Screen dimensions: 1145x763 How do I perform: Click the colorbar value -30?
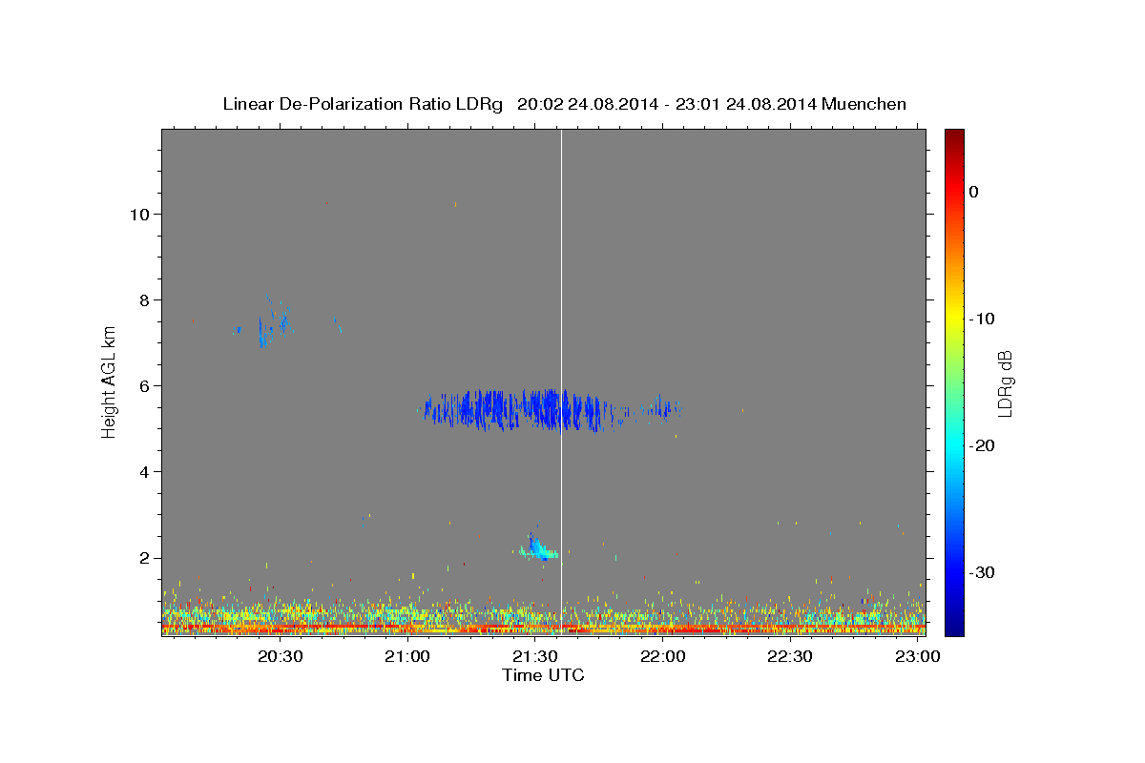(x=983, y=572)
